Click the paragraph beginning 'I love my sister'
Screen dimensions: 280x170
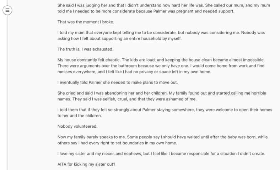click(x=161, y=154)
